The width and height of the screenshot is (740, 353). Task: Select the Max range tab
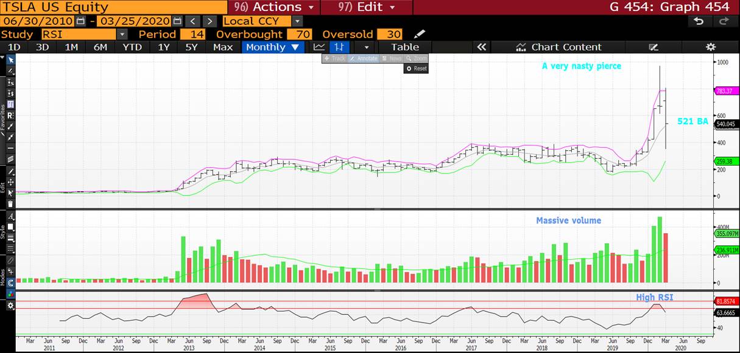223,47
